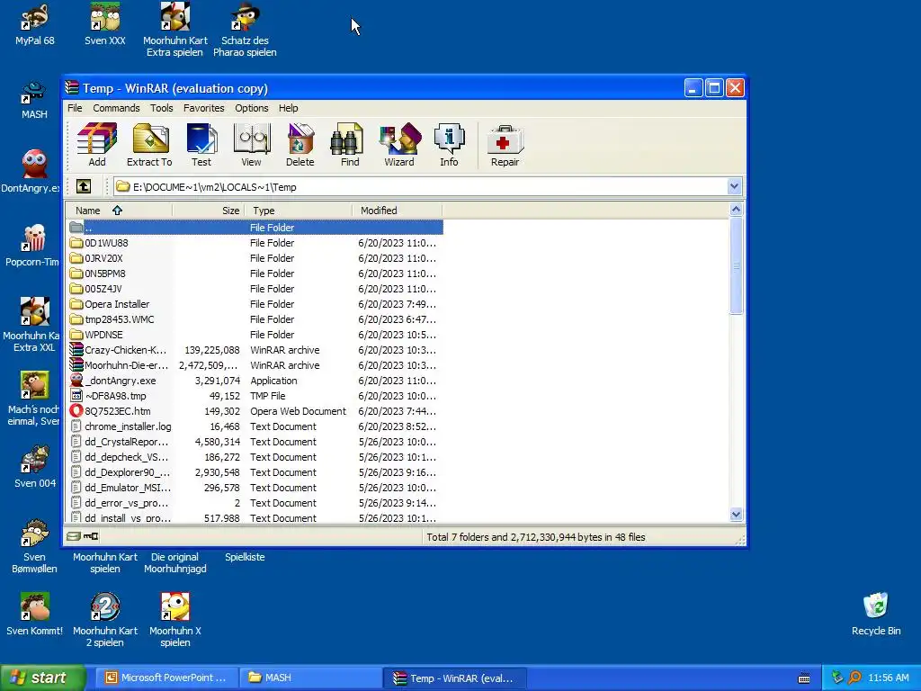Expand the address path dropdown
Screen dimensions: 921x691
click(x=734, y=187)
